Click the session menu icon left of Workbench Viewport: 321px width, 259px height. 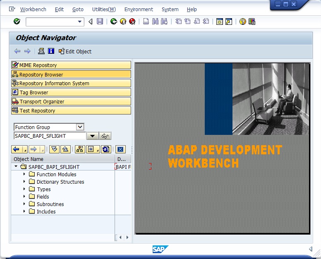coord(12,9)
